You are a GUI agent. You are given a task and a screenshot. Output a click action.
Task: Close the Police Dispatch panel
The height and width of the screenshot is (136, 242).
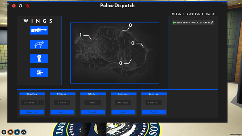click(x=14, y=6)
